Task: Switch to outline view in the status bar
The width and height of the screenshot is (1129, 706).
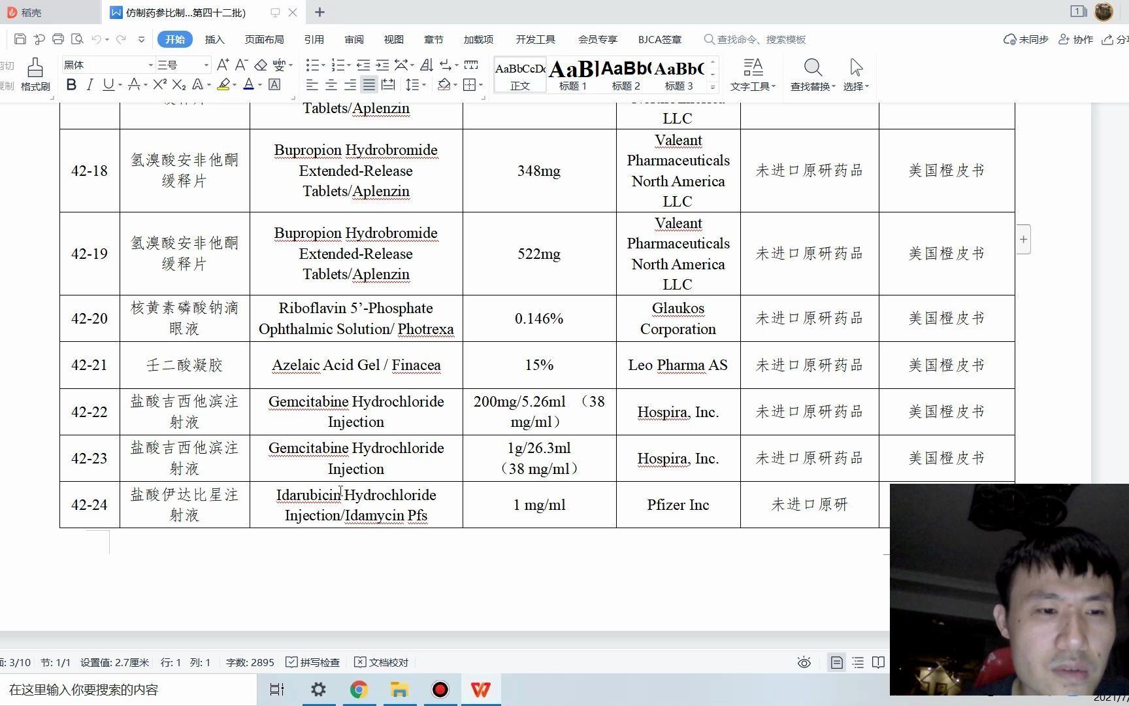Action: click(x=858, y=662)
